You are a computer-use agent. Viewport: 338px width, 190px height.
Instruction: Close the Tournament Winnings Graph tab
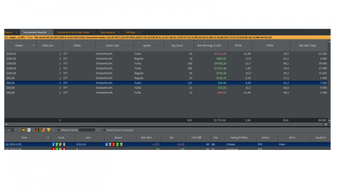point(94,32)
